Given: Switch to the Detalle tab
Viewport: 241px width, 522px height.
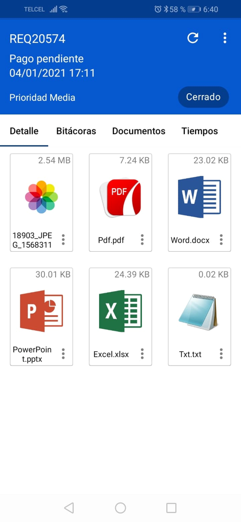Looking at the screenshot, I should 24,131.
